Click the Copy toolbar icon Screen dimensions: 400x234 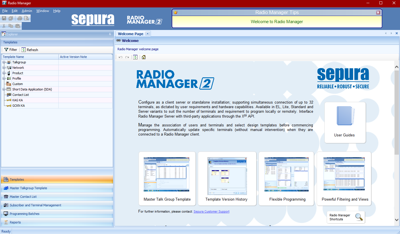[x=11, y=26]
